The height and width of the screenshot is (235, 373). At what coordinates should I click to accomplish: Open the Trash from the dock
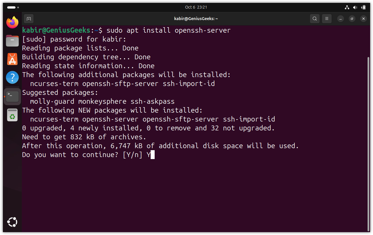12,115
